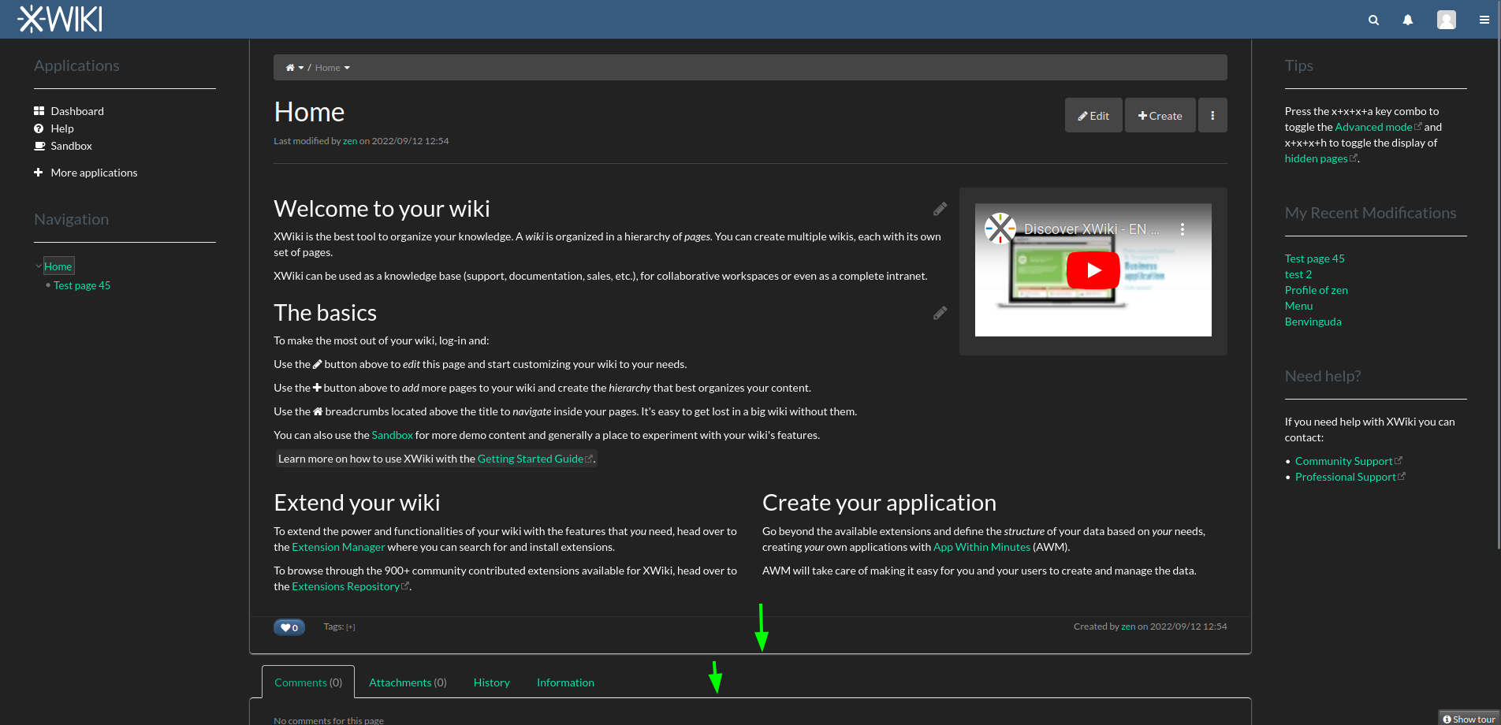Switch to the History tab

[492, 682]
